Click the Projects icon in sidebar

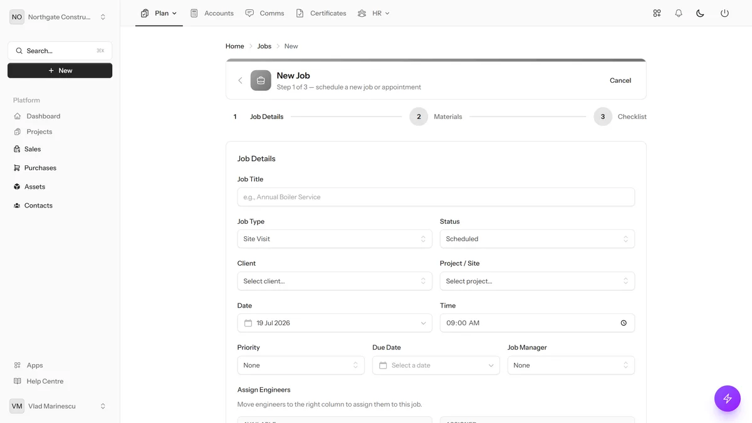(18, 132)
